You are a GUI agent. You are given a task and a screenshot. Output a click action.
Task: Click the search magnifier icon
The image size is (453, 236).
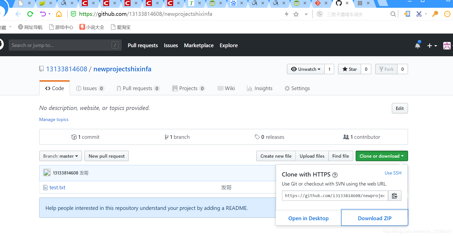pos(393,14)
